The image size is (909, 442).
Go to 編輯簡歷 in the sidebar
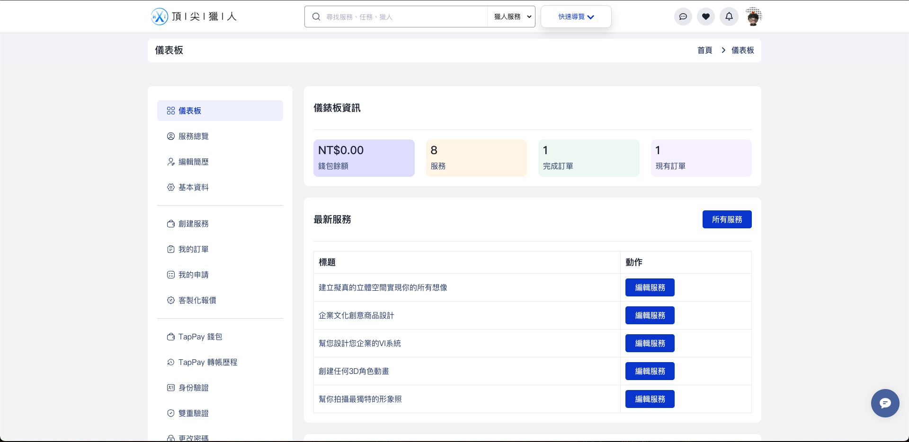(x=193, y=162)
